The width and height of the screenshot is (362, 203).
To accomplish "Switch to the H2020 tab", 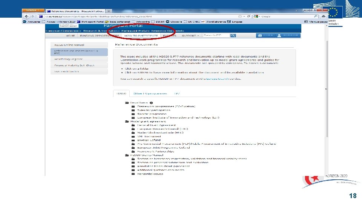I will 121,94.
